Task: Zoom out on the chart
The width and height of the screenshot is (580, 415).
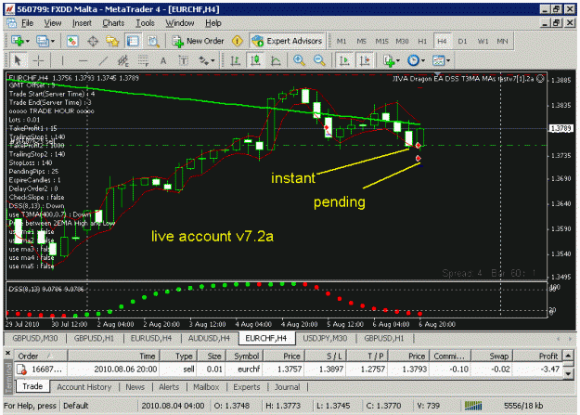Action: click(319, 60)
